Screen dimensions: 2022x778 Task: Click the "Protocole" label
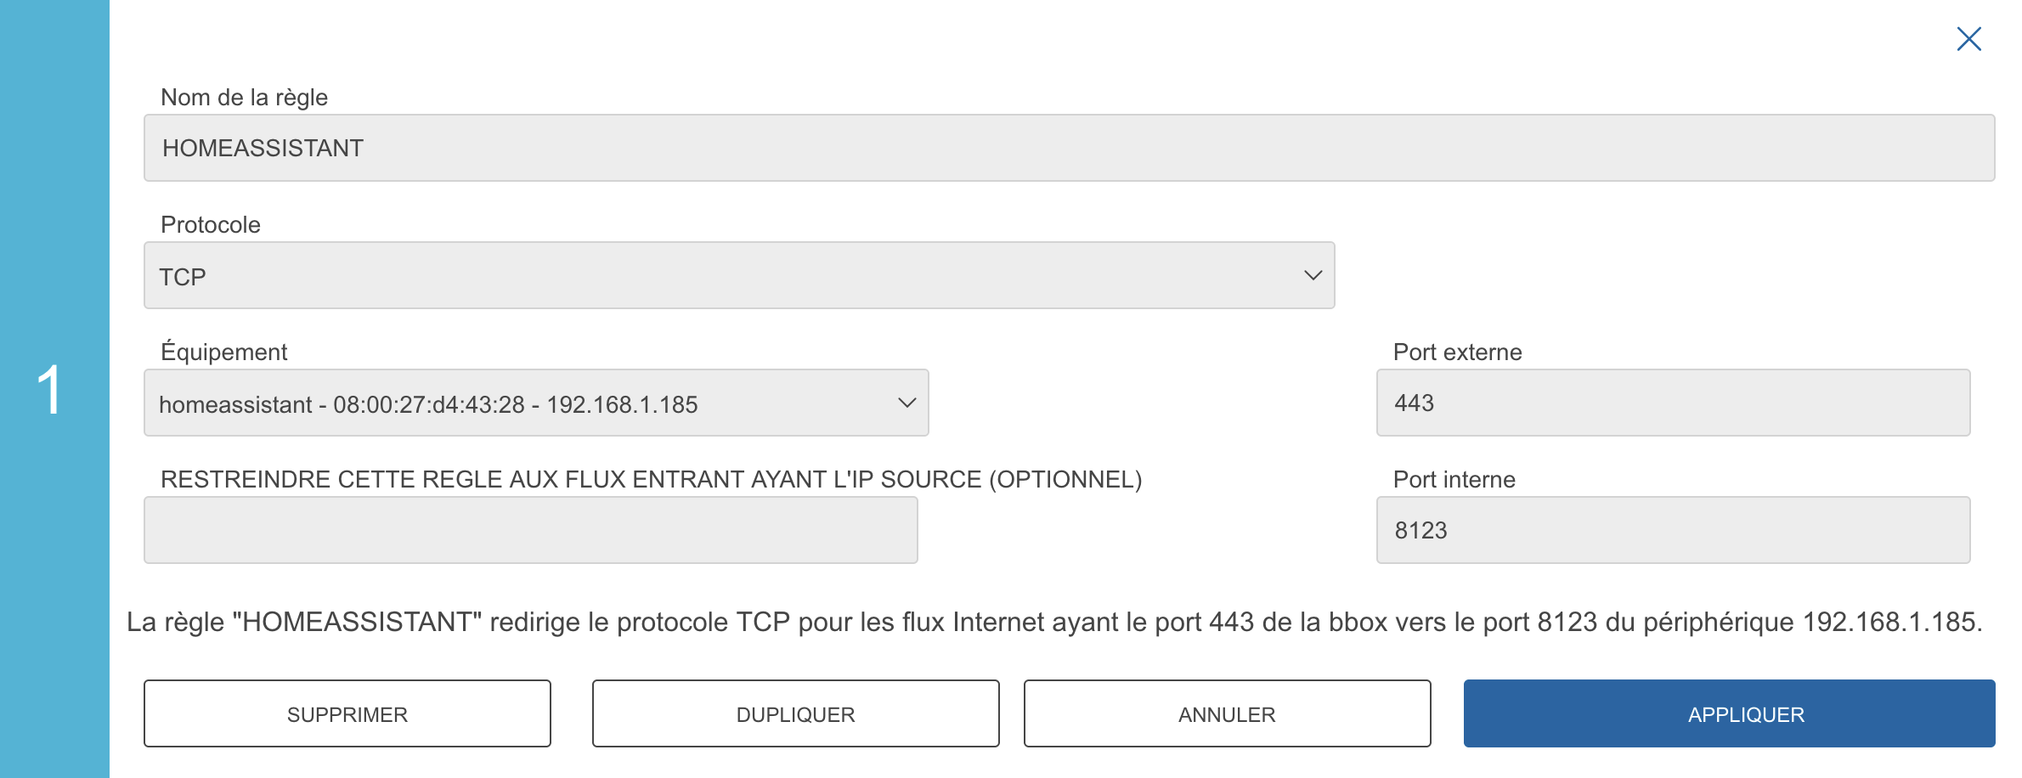tap(210, 225)
